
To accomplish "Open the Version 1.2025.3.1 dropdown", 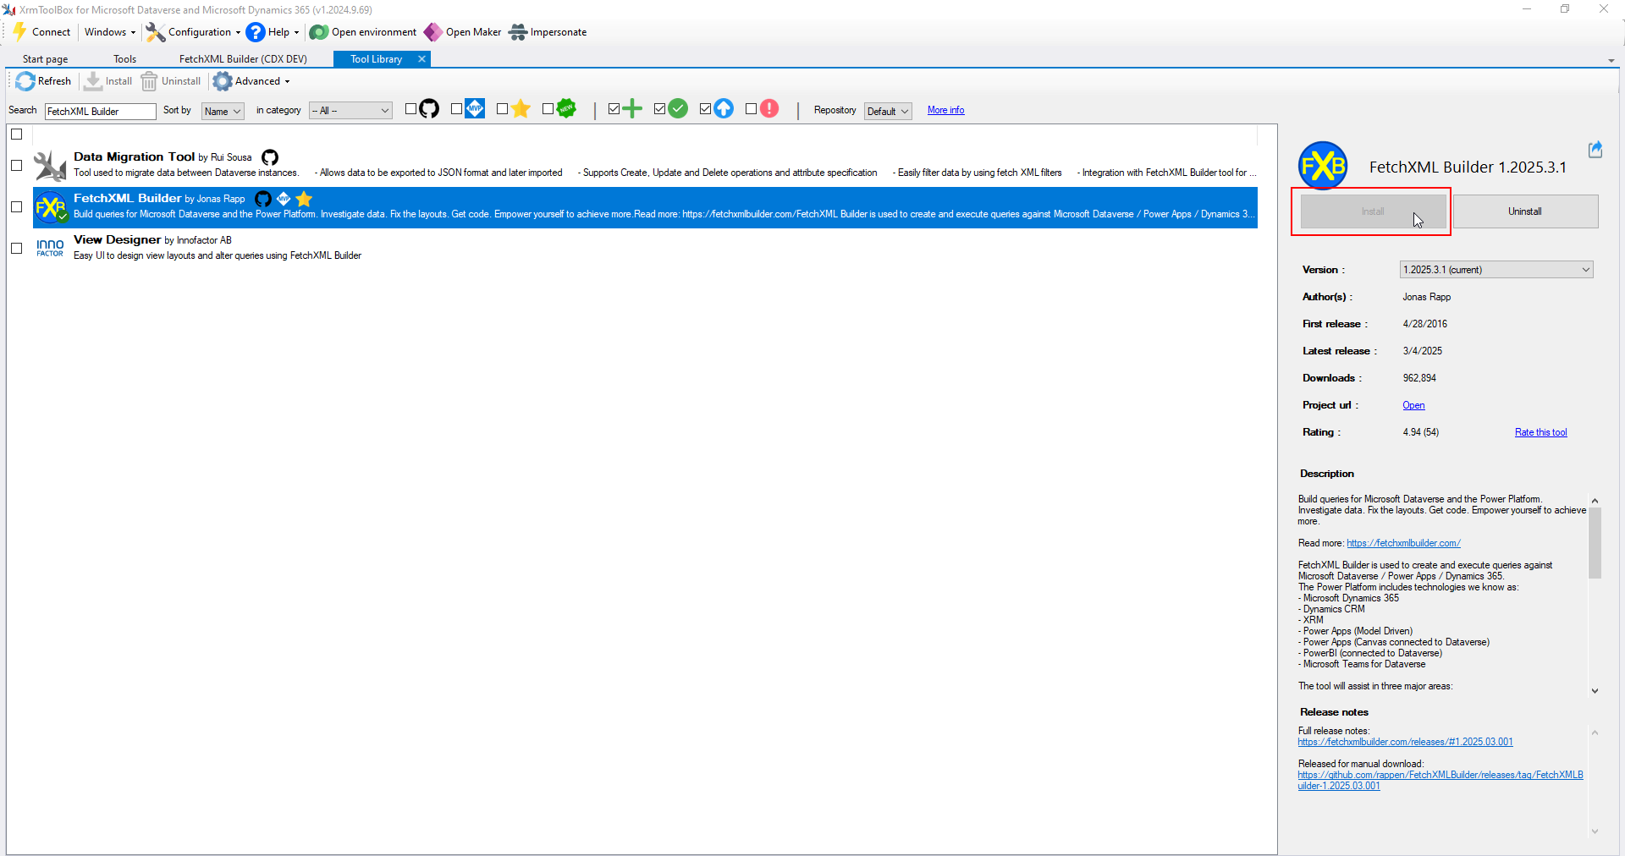I will click(x=1496, y=270).
